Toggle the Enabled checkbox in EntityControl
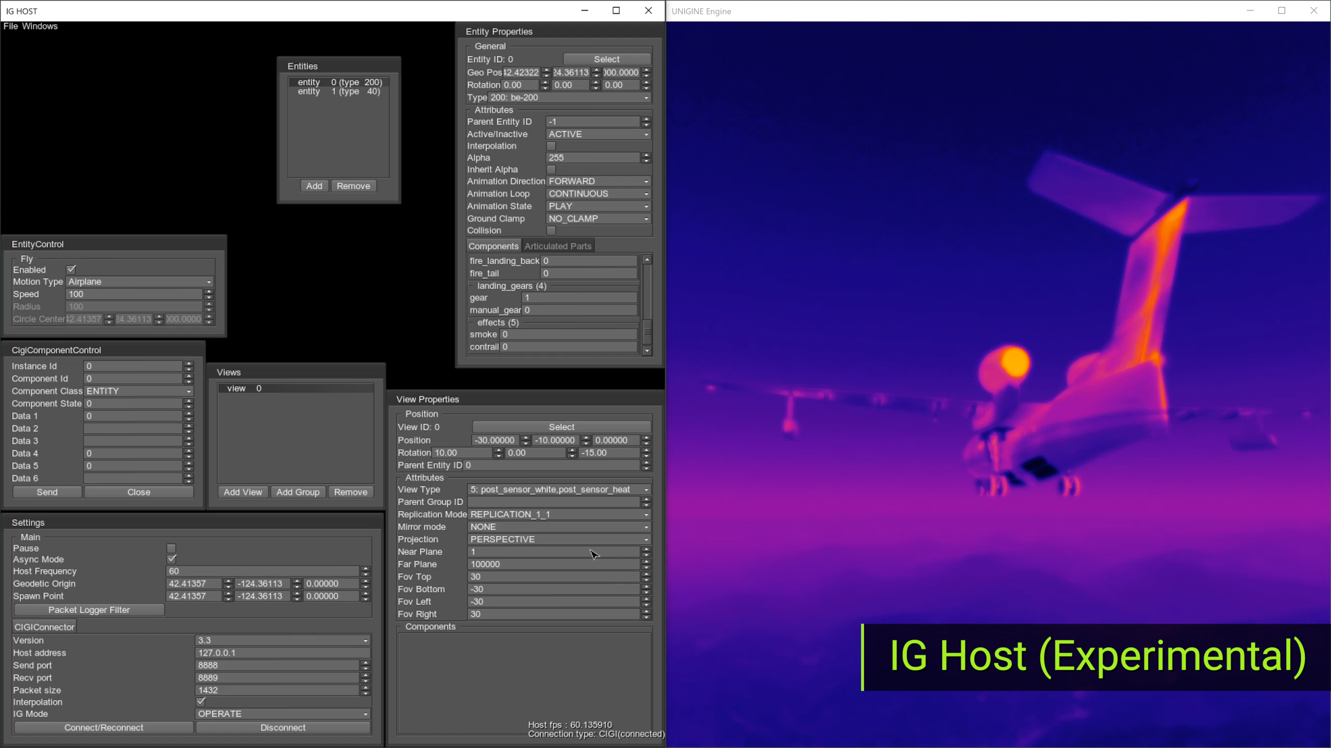1331x748 pixels. coord(71,269)
